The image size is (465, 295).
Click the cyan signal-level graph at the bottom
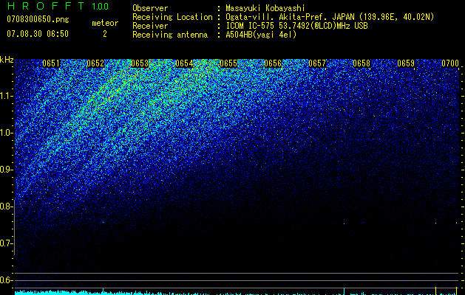(x=237, y=291)
